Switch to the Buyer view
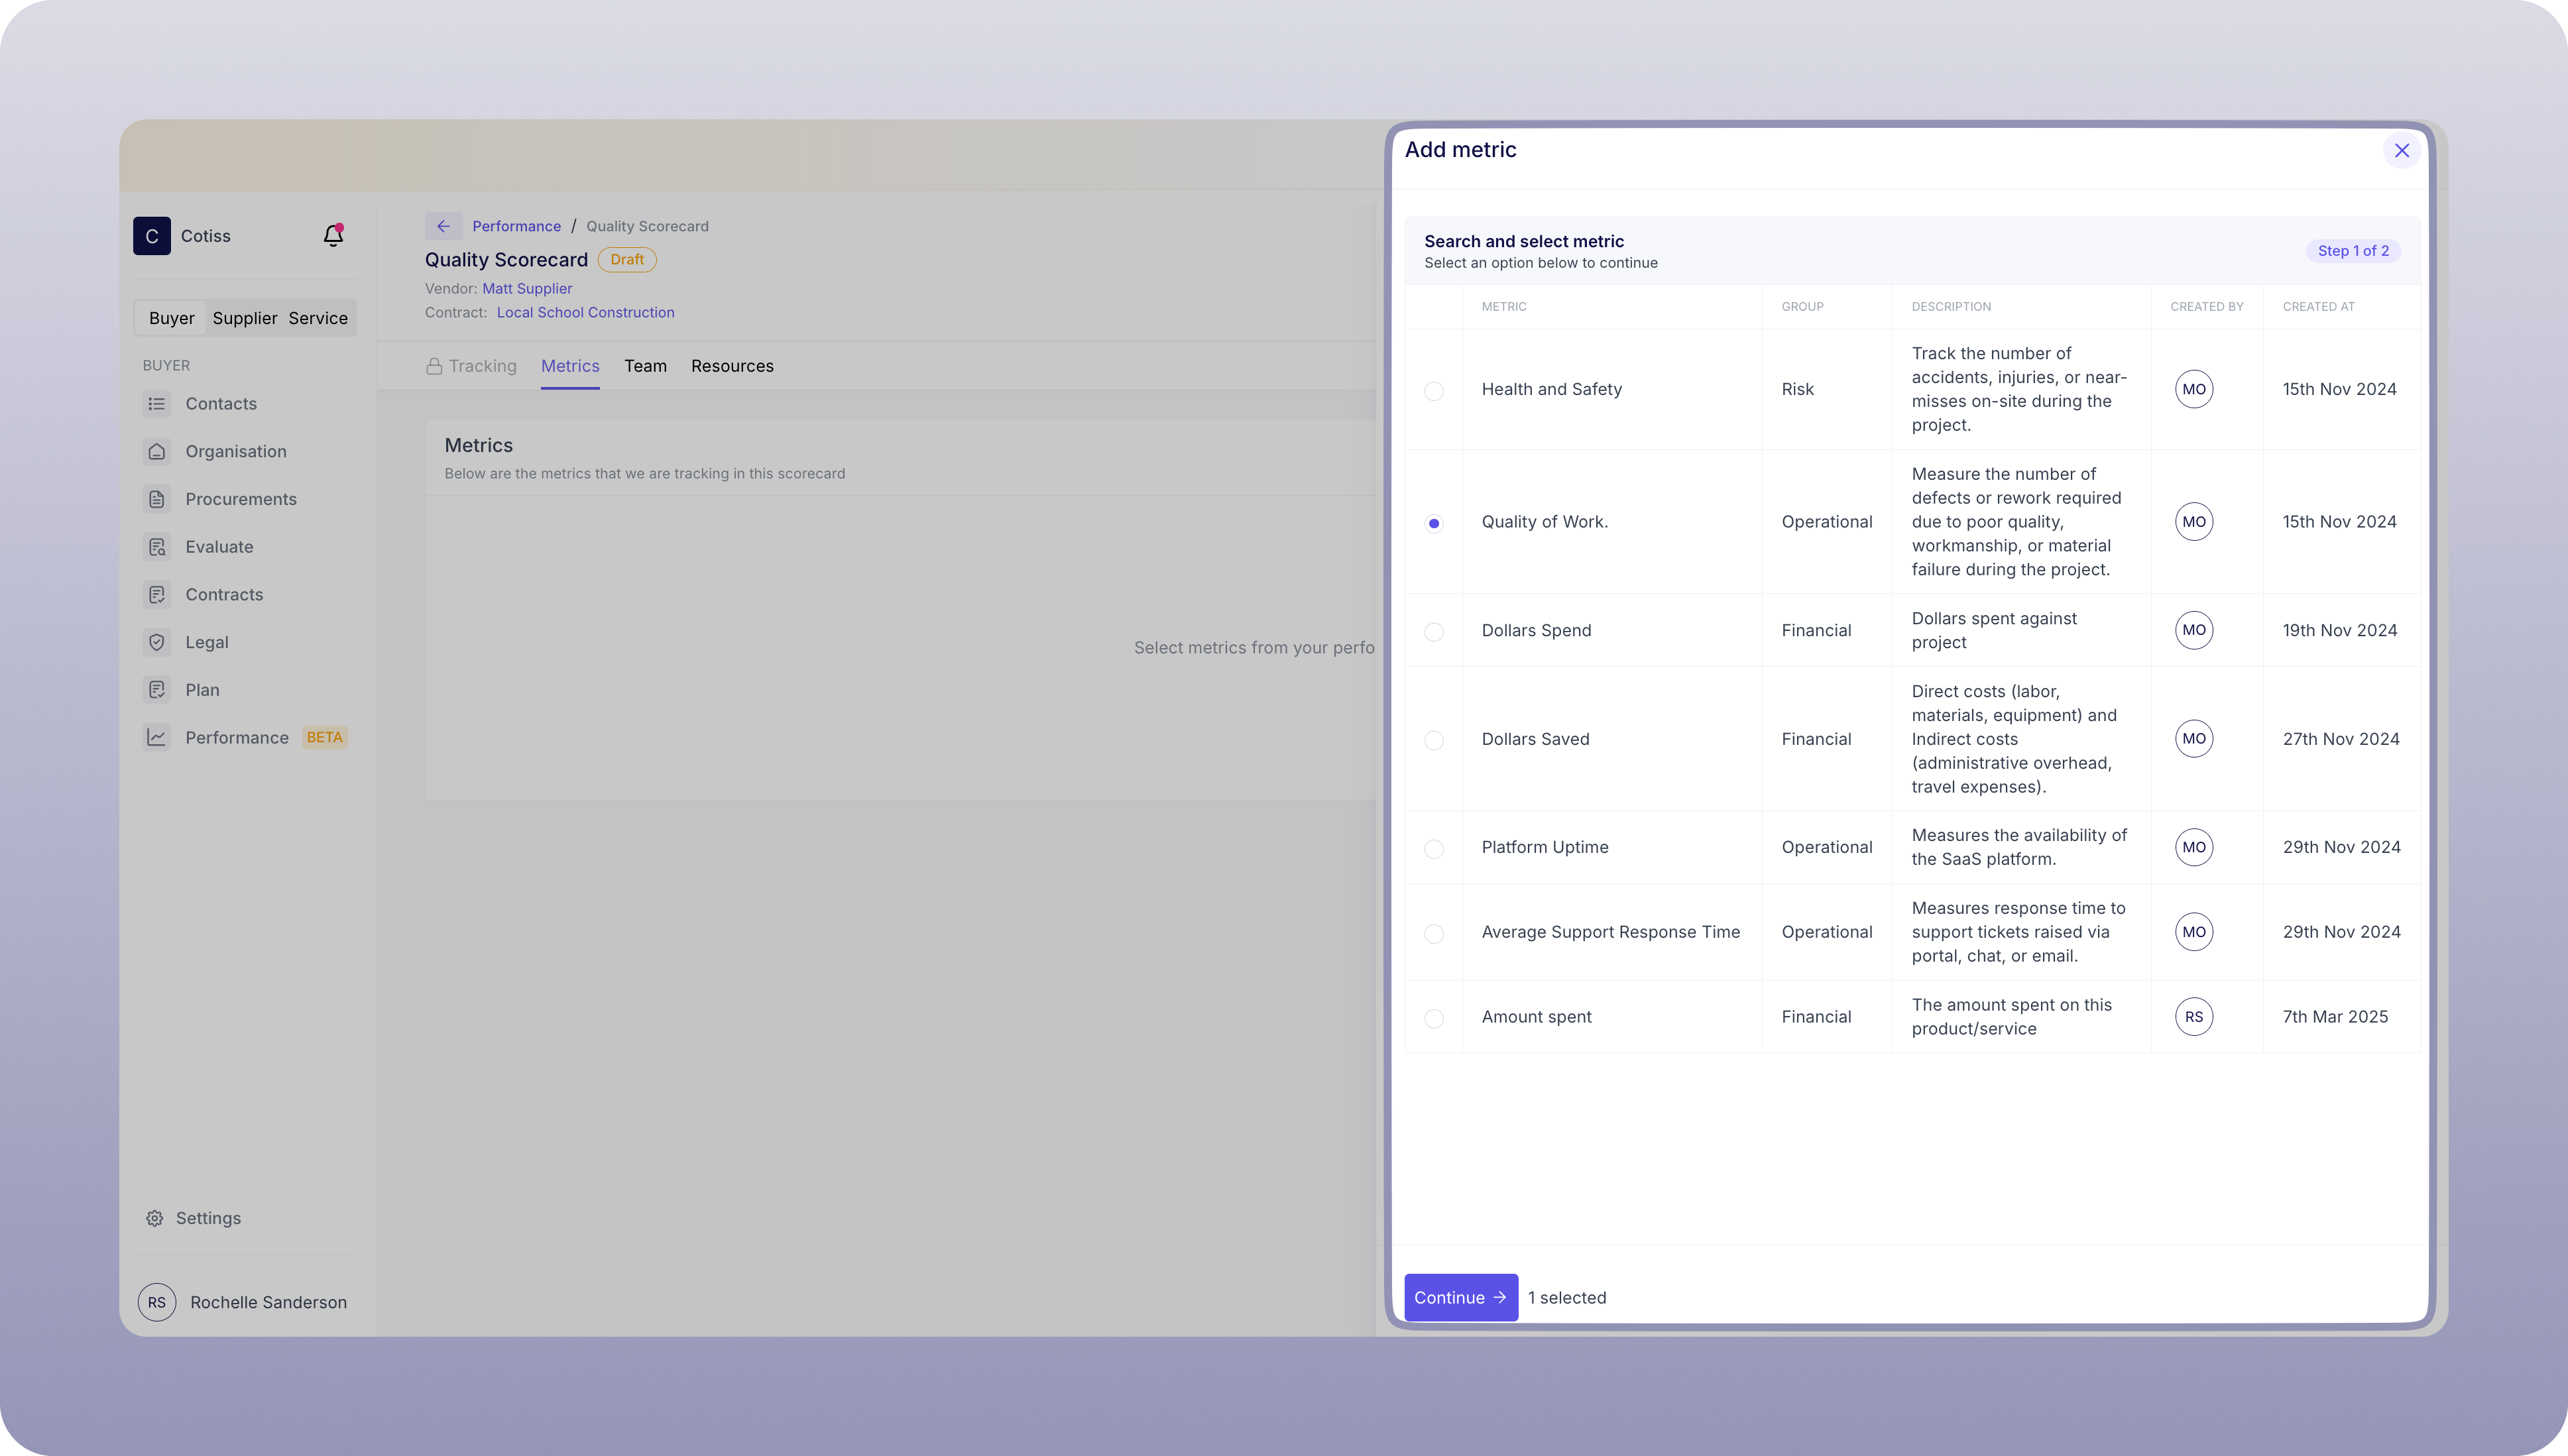The width and height of the screenshot is (2568, 1456). tap(171, 318)
